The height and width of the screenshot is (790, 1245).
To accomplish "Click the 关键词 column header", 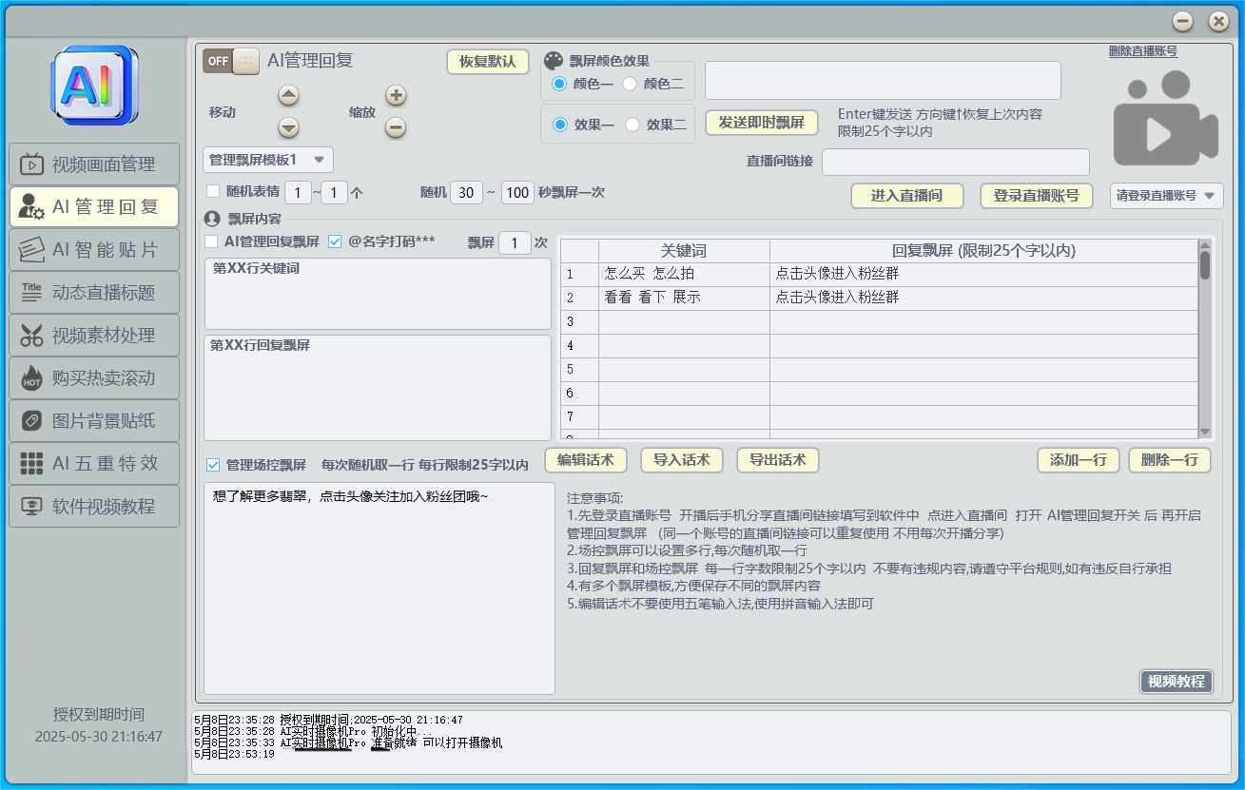I will pyautogui.click(x=684, y=251).
